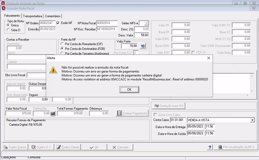Viewport: 259px width, 160px height.
Task: Click the Valor Frete input field
Action: click(130, 46)
